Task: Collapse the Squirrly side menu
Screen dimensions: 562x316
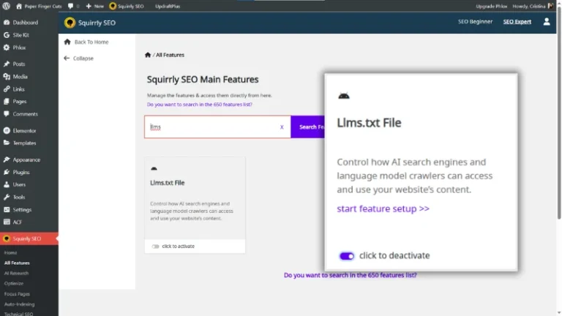Action: (x=83, y=59)
